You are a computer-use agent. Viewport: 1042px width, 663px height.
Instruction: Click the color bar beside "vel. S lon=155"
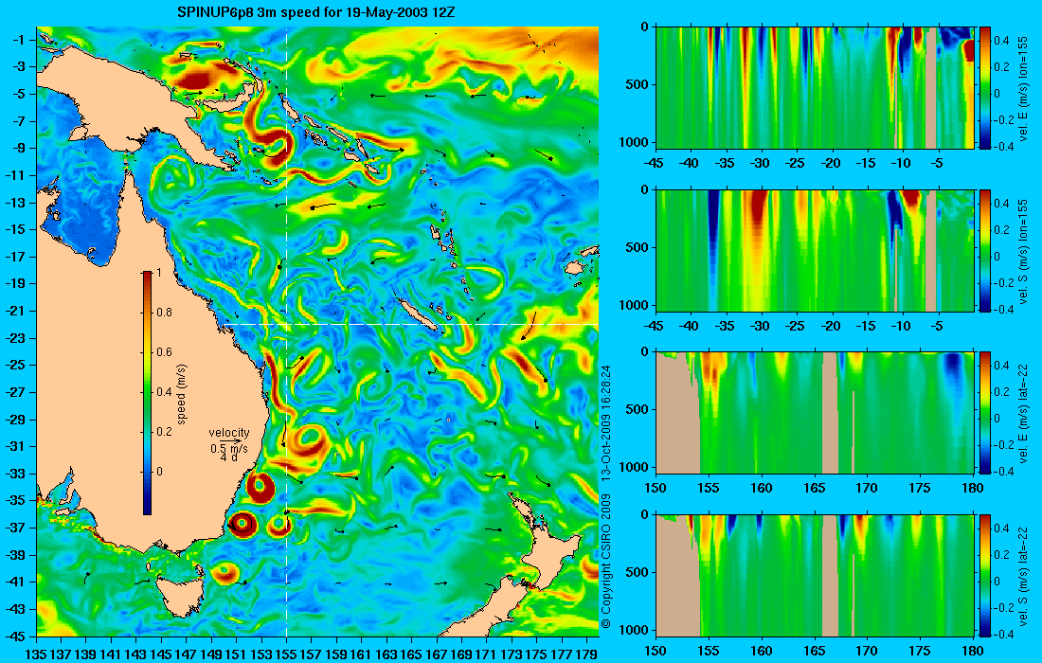(985, 250)
